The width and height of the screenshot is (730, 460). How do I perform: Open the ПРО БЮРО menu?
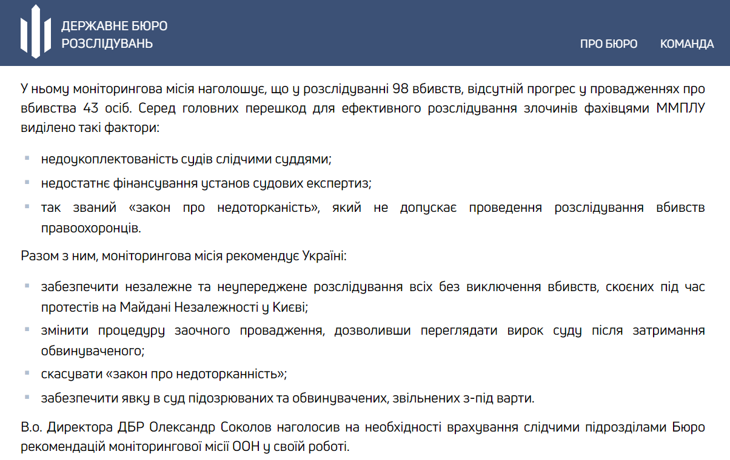[x=608, y=44]
